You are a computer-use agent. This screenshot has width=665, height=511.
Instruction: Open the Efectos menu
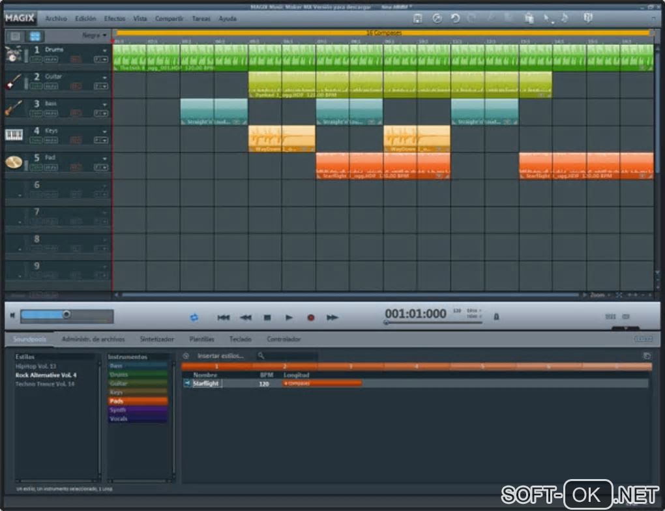point(115,19)
